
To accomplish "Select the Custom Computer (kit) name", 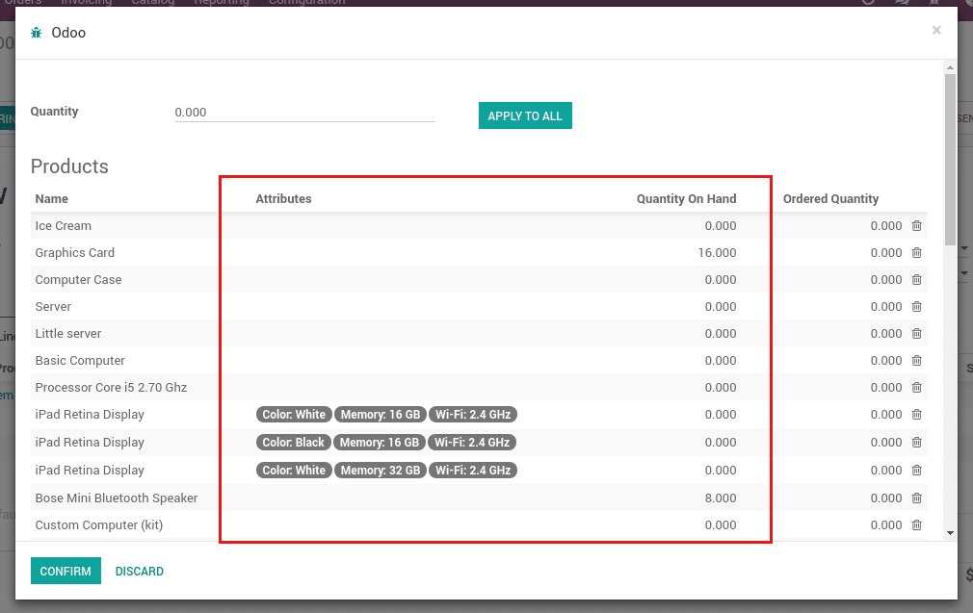I will point(99,525).
